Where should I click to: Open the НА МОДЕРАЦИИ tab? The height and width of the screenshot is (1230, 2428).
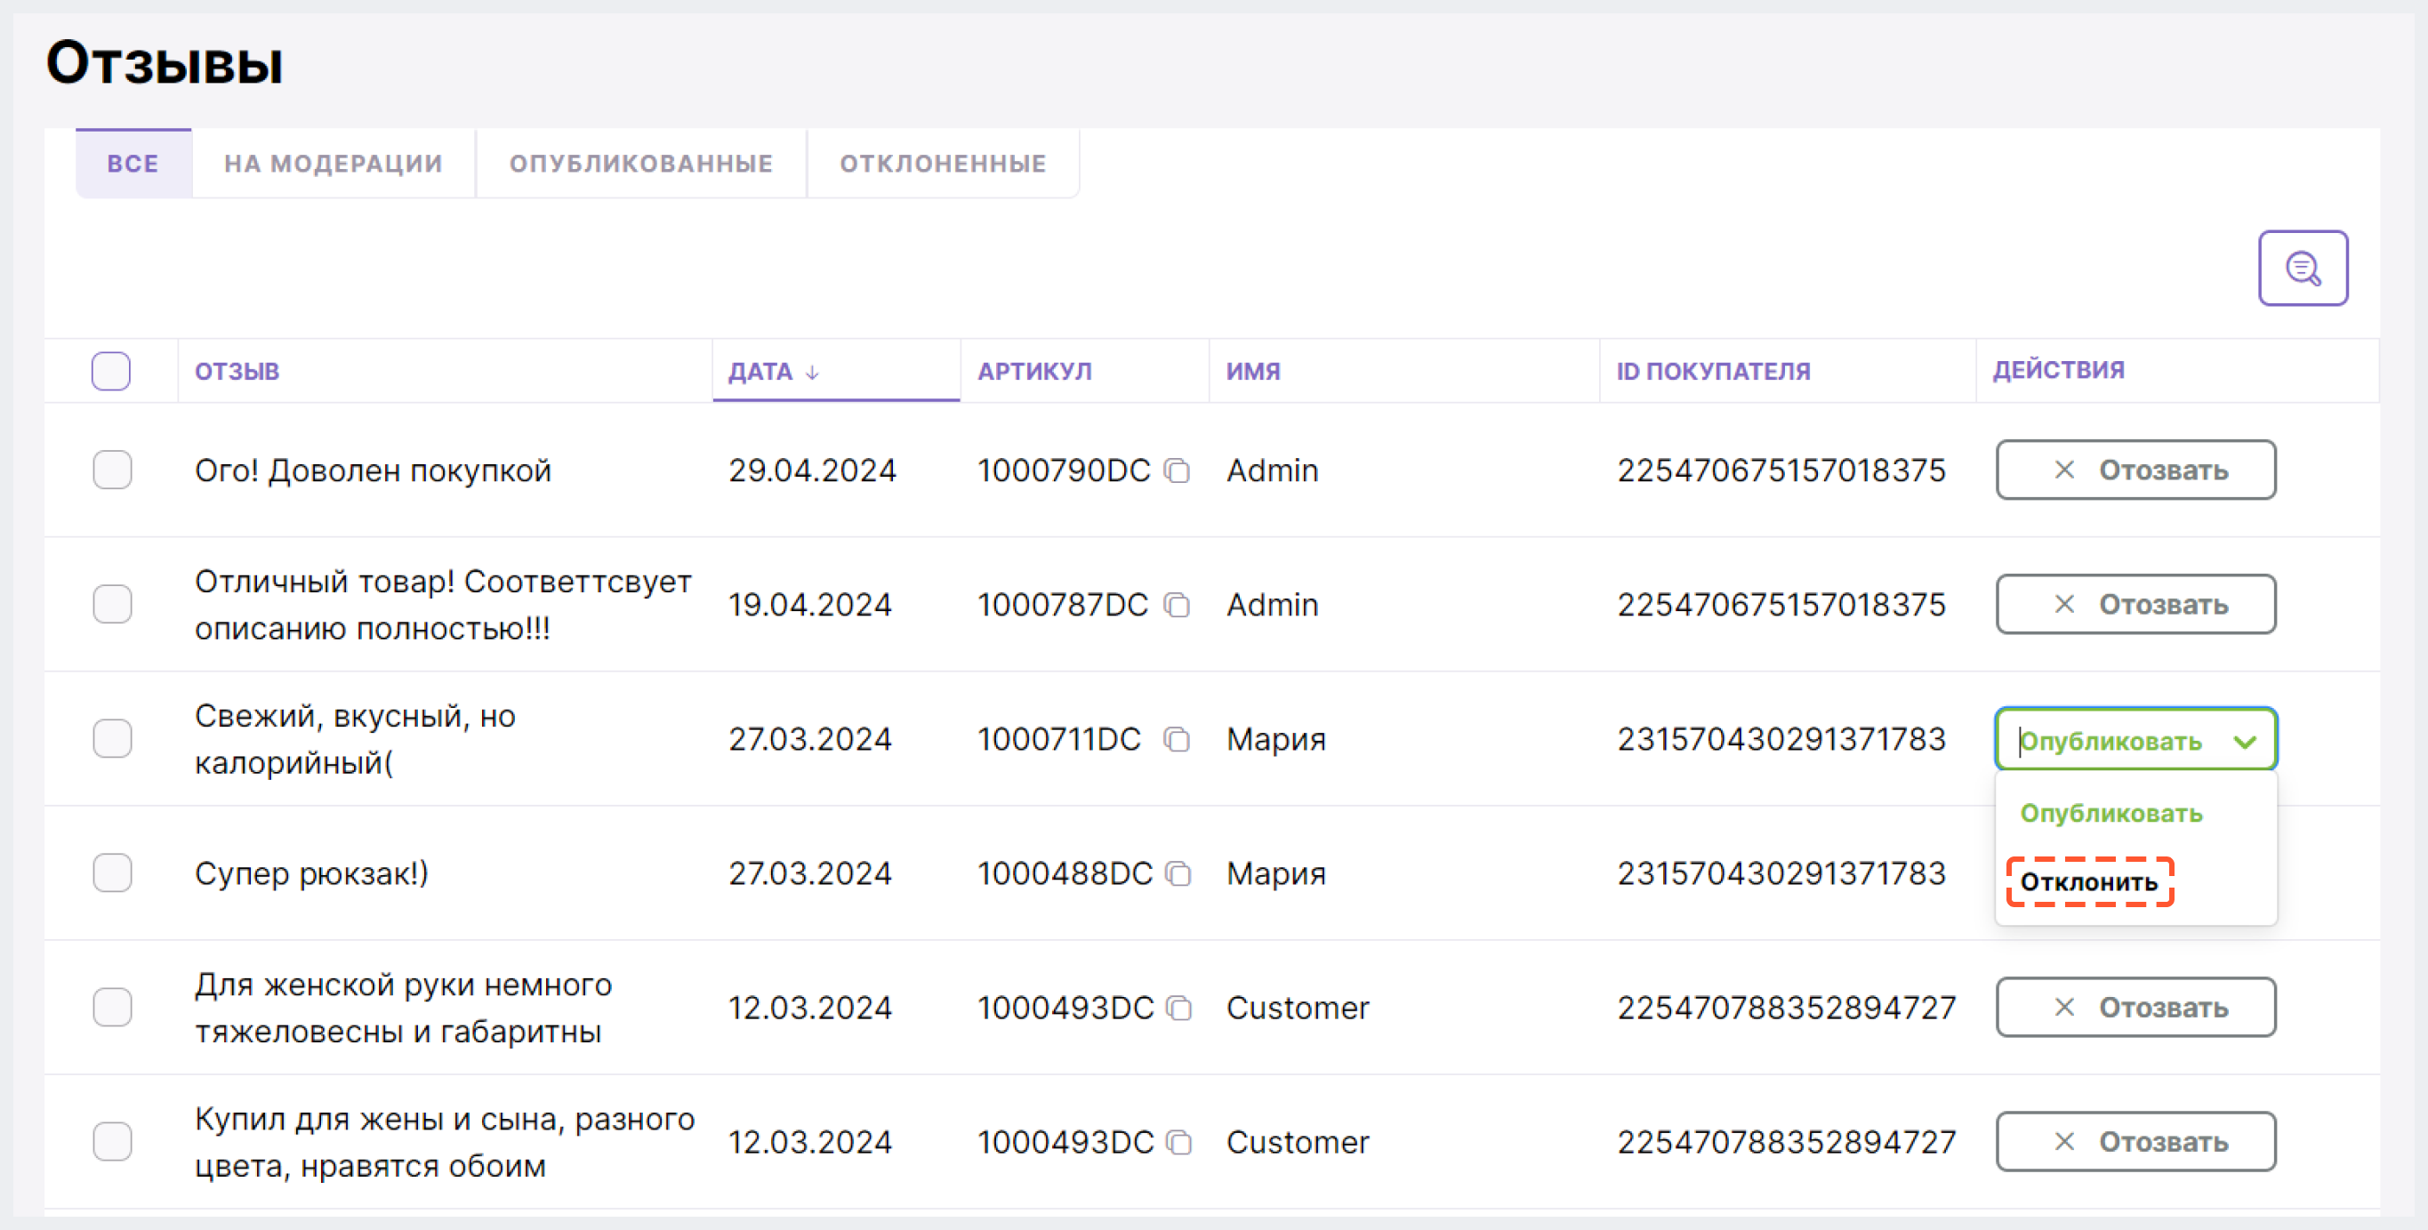tap(334, 164)
